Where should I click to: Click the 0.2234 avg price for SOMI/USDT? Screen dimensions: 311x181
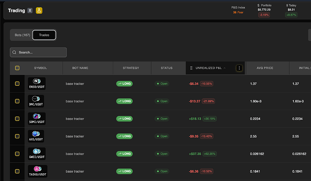pyautogui.click(x=255, y=119)
